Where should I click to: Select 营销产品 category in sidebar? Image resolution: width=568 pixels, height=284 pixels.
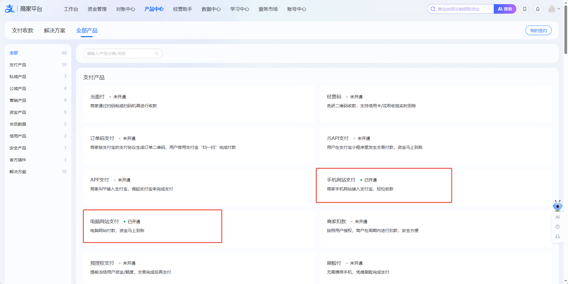point(38,100)
